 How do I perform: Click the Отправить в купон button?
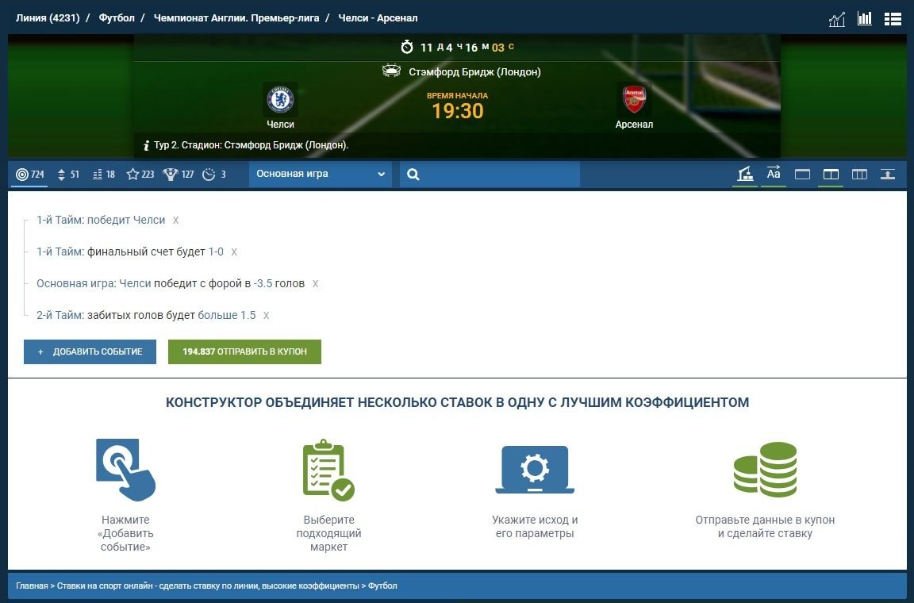point(244,351)
